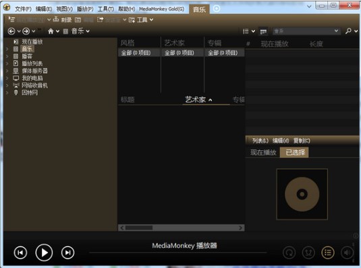Open the MediaMonkey Gold(G) menu

pyautogui.click(x=162, y=9)
